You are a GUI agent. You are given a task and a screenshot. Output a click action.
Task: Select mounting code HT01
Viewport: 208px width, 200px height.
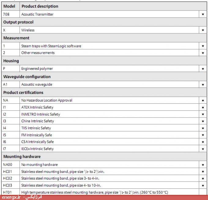7,192
